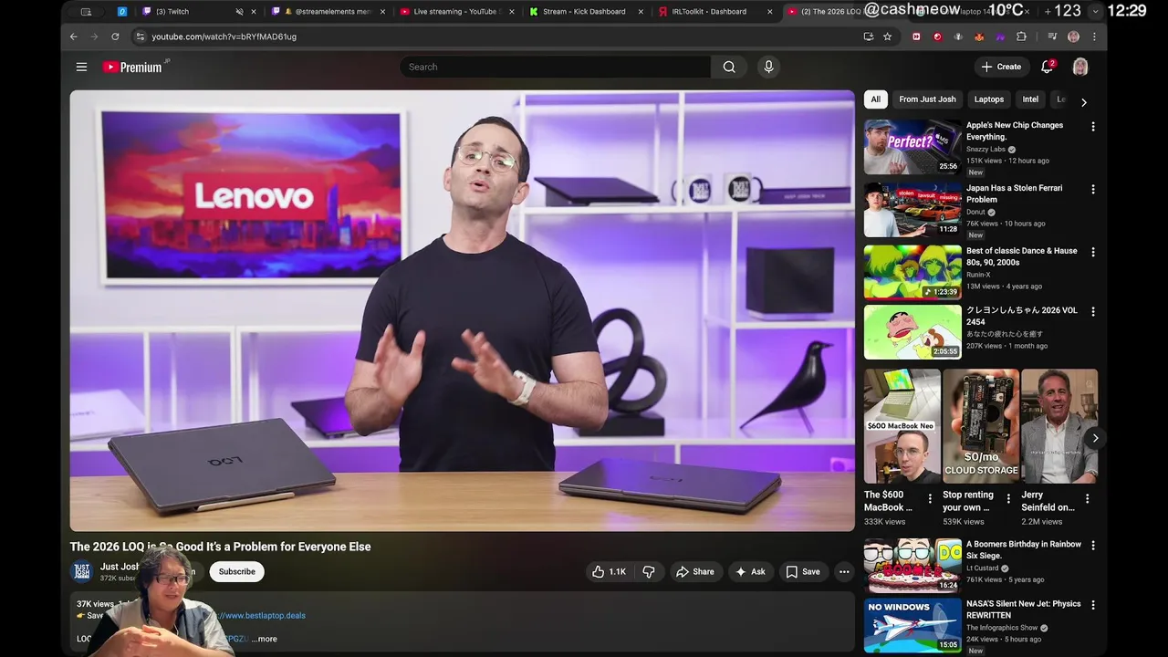Select the Intel filter chip
1168x657 pixels.
tap(1030, 99)
